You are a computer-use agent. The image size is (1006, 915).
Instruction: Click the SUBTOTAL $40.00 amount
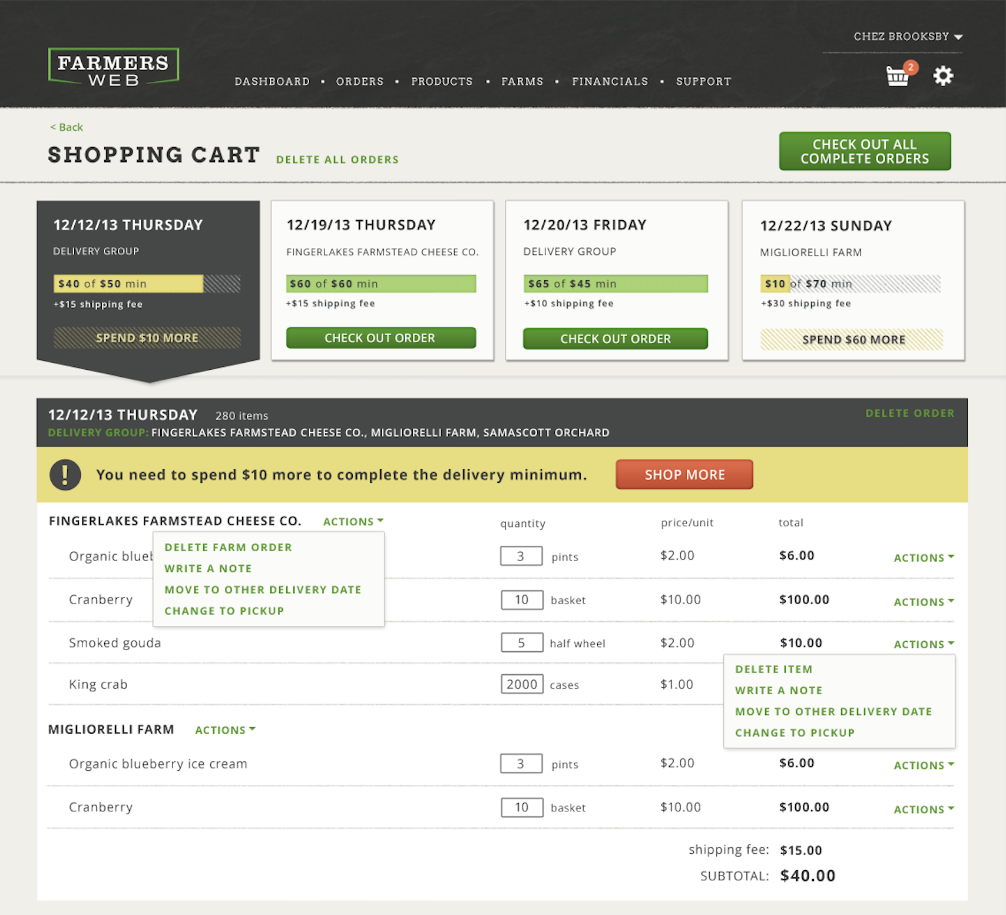point(808,876)
